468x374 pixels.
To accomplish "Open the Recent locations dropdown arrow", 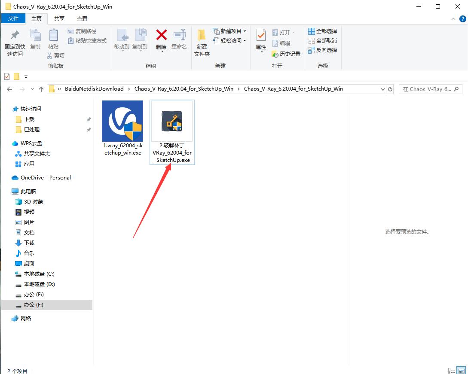I will (x=32, y=89).
